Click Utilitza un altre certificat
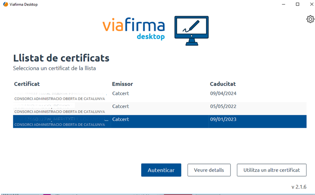 271,170
